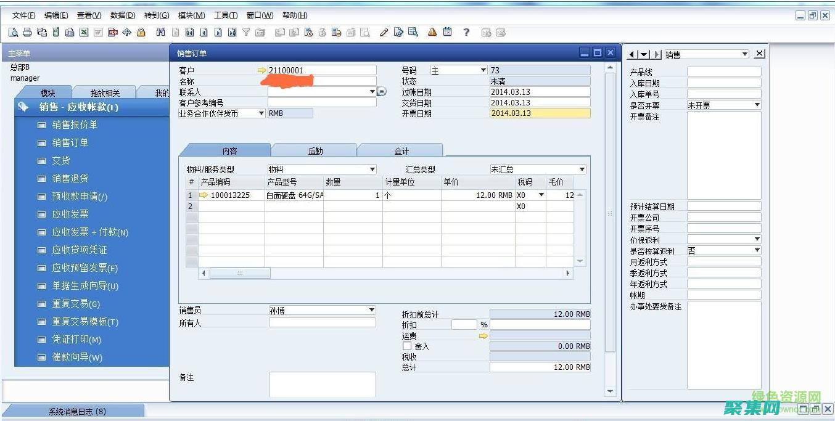Open Form Settings via the gear toolbar icon

pos(398,32)
